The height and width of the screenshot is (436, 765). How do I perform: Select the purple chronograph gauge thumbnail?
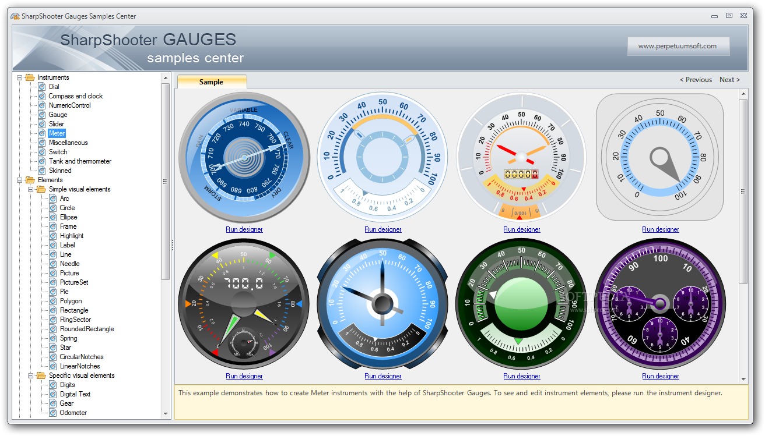661,304
